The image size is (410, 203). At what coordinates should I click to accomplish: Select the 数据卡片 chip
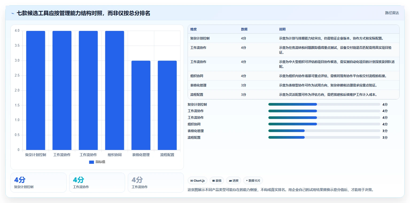[253, 181]
